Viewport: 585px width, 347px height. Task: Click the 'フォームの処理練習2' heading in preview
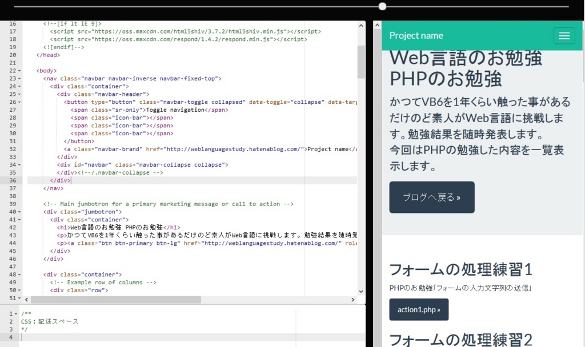click(x=461, y=340)
